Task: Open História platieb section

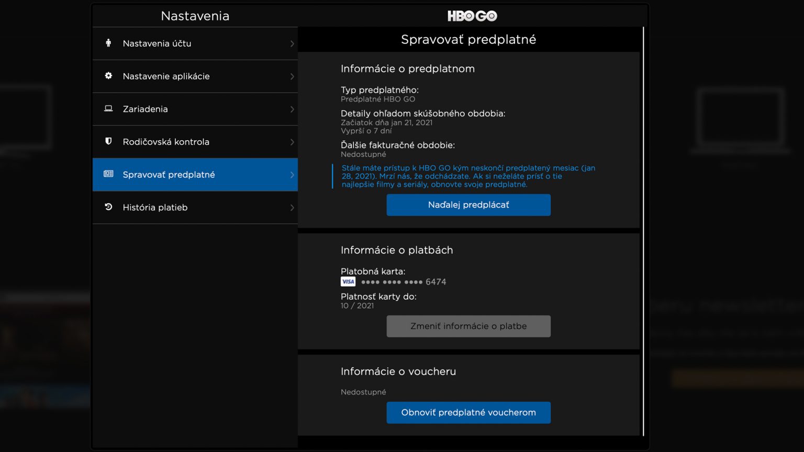Action: (x=195, y=208)
